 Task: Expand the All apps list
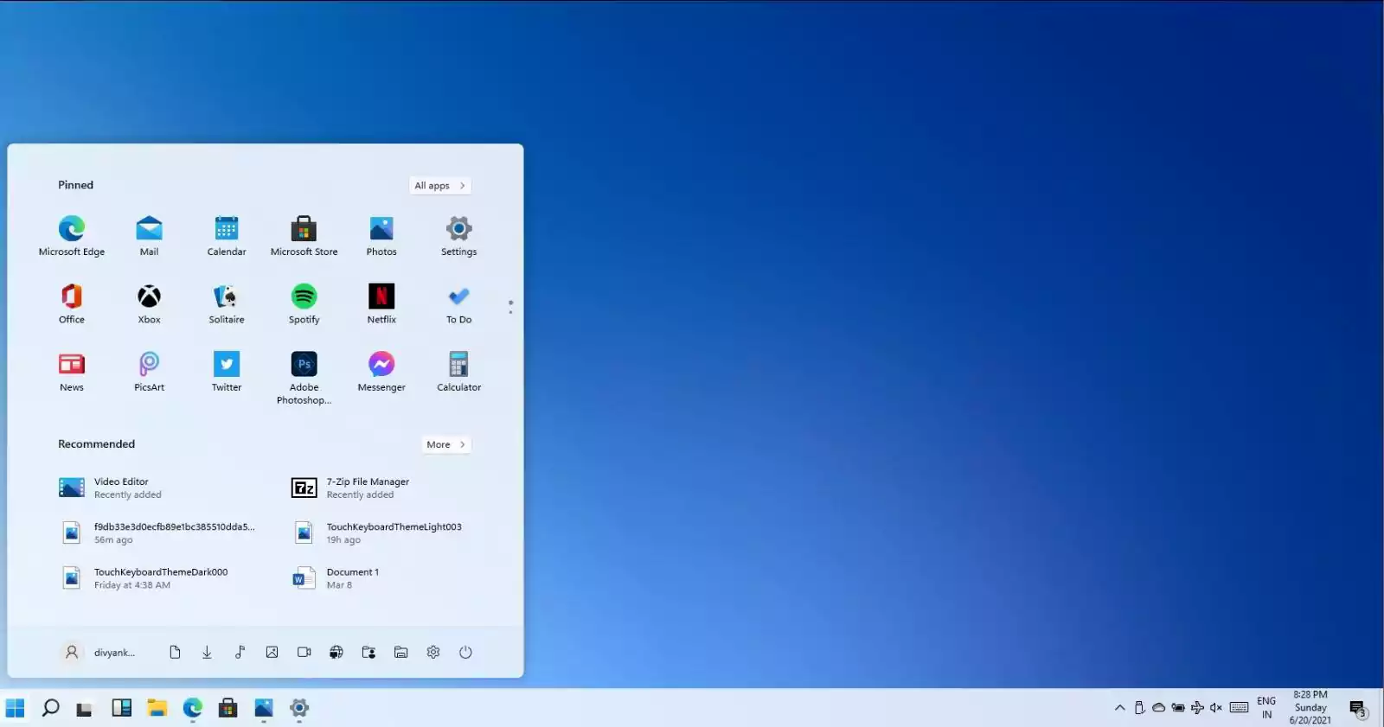click(x=439, y=186)
